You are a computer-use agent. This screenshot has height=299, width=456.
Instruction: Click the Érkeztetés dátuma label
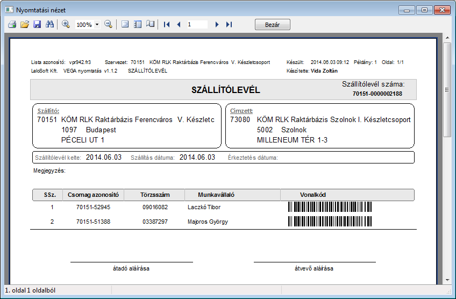(x=253, y=158)
